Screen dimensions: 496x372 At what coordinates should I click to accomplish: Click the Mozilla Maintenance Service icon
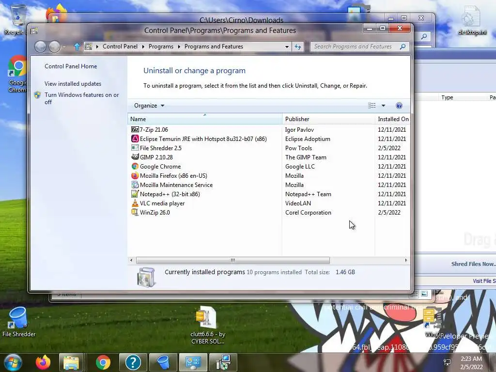coord(135,185)
